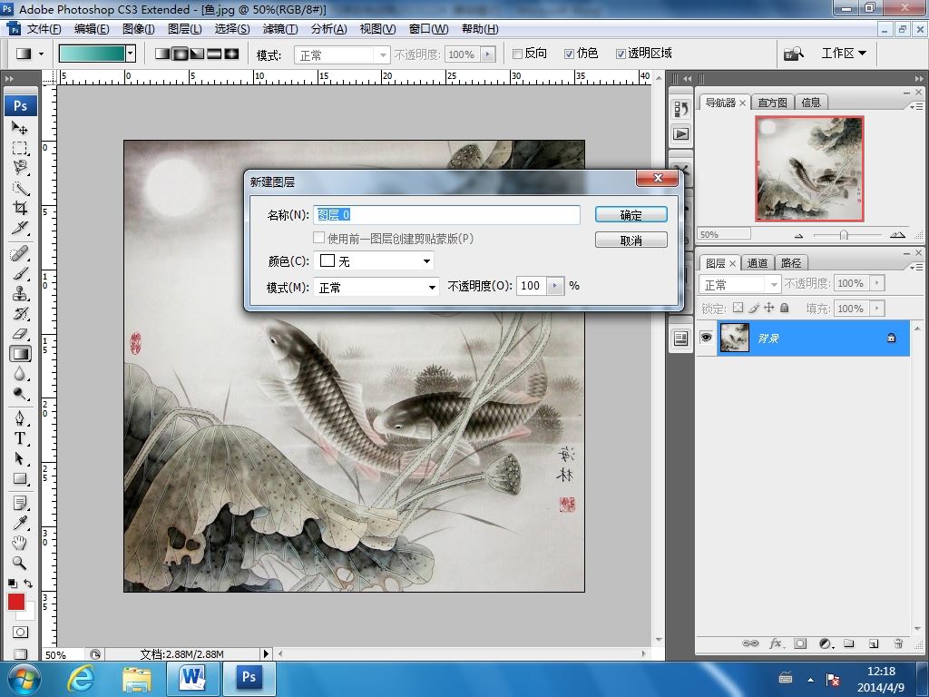The height and width of the screenshot is (697, 929).
Task: Open the 工作区 workspace dropdown
Action: [x=844, y=54]
